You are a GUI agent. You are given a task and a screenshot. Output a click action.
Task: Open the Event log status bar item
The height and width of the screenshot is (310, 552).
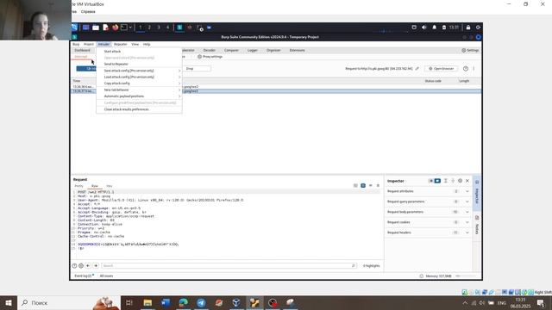coord(85,276)
